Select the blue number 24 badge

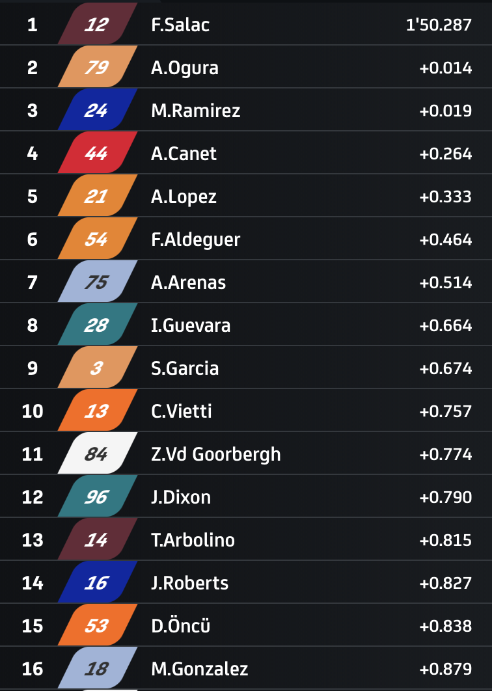(97, 111)
